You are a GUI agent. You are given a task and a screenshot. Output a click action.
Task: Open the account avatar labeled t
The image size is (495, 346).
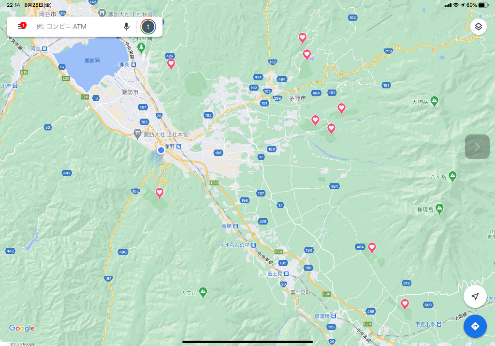[148, 27]
